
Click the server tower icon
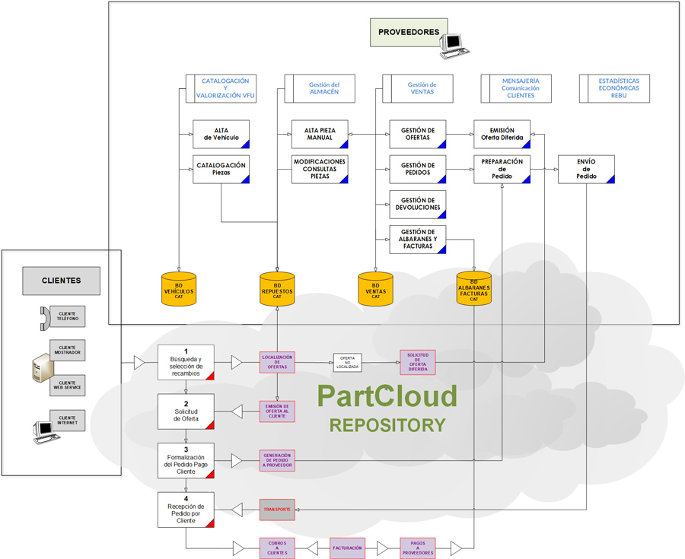[43, 368]
